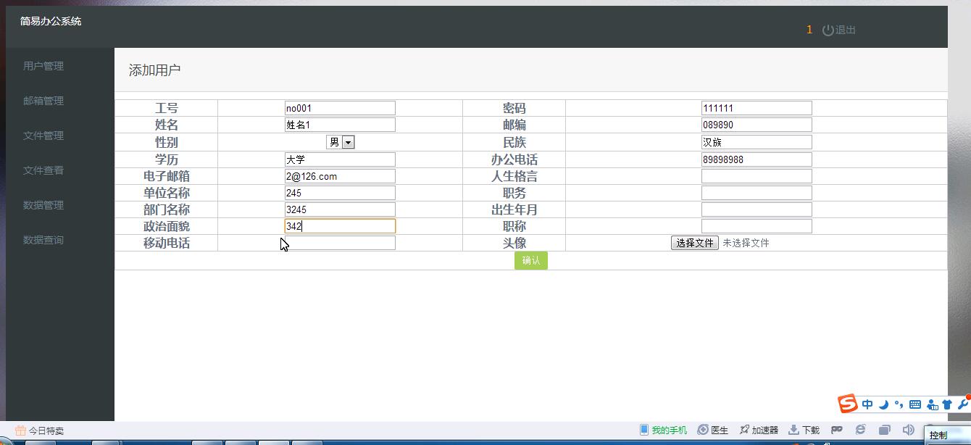The height and width of the screenshot is (445, 971).
Task: Open the wrench settings icon in Sogou bar
Action: (x=963, y=404)
